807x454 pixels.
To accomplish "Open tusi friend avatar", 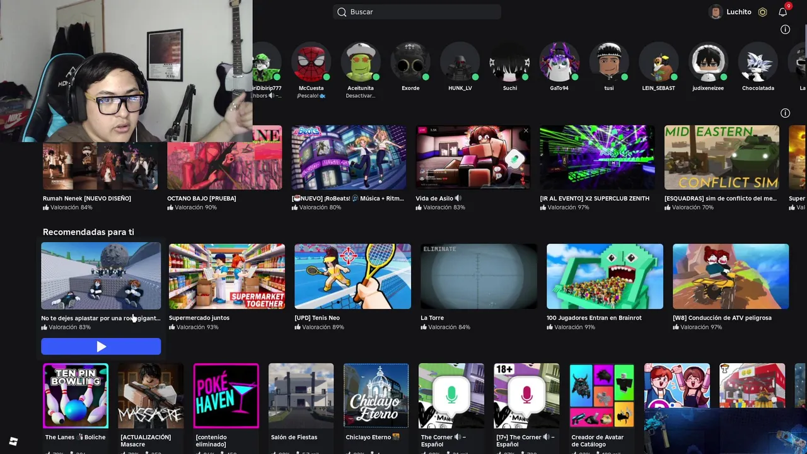I will click(x=609, y=62).
